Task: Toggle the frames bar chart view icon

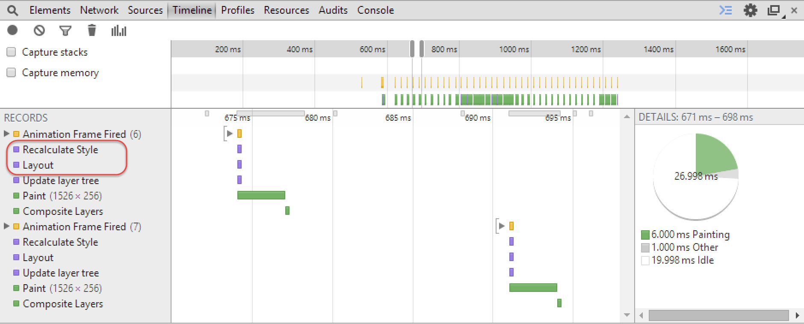Action: [119, 30]
